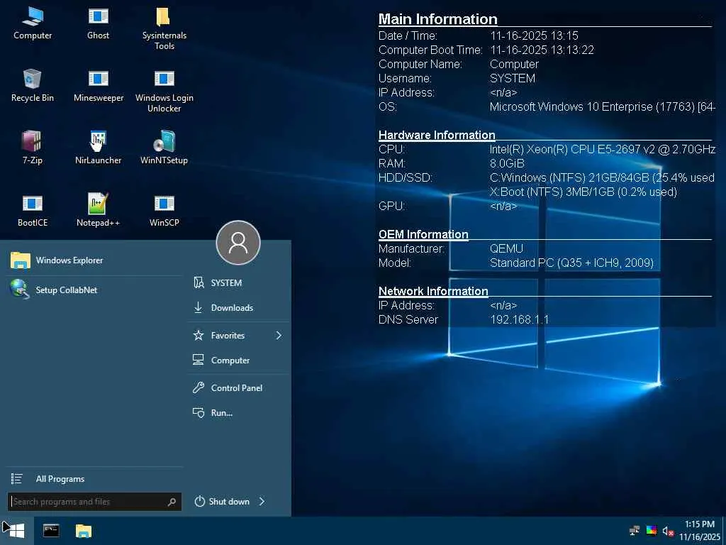Expand the Shut down options arrow
726x545 pixels.
tap(262, 502)
